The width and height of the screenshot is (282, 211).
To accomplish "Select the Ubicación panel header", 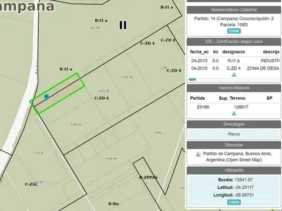I will (x=234, y=170).
